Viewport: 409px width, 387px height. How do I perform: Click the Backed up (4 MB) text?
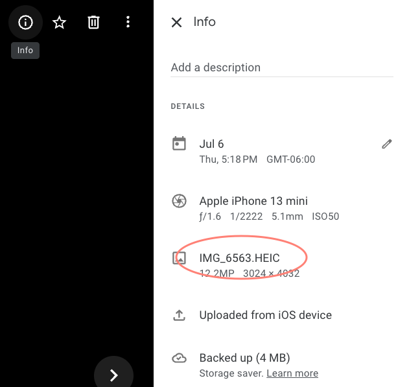(244, 358)
